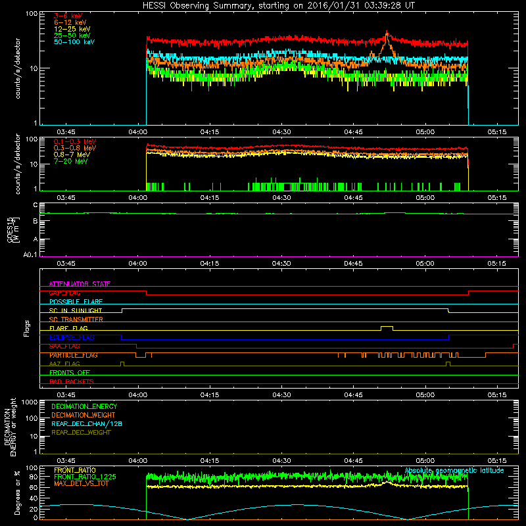
Task: Click the 0.8-7 MeV legend entry
Action: tap(72, 155)
